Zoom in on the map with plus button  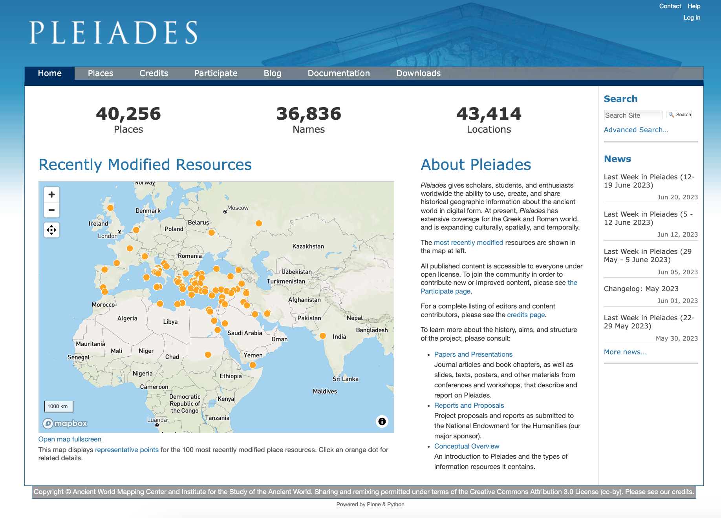(x=51, y=194)
